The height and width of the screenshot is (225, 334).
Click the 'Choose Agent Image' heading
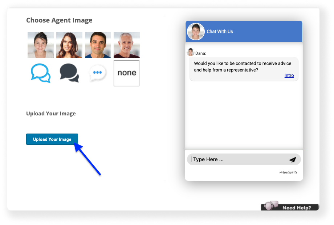pyautogui.click(x=59, y=20)
